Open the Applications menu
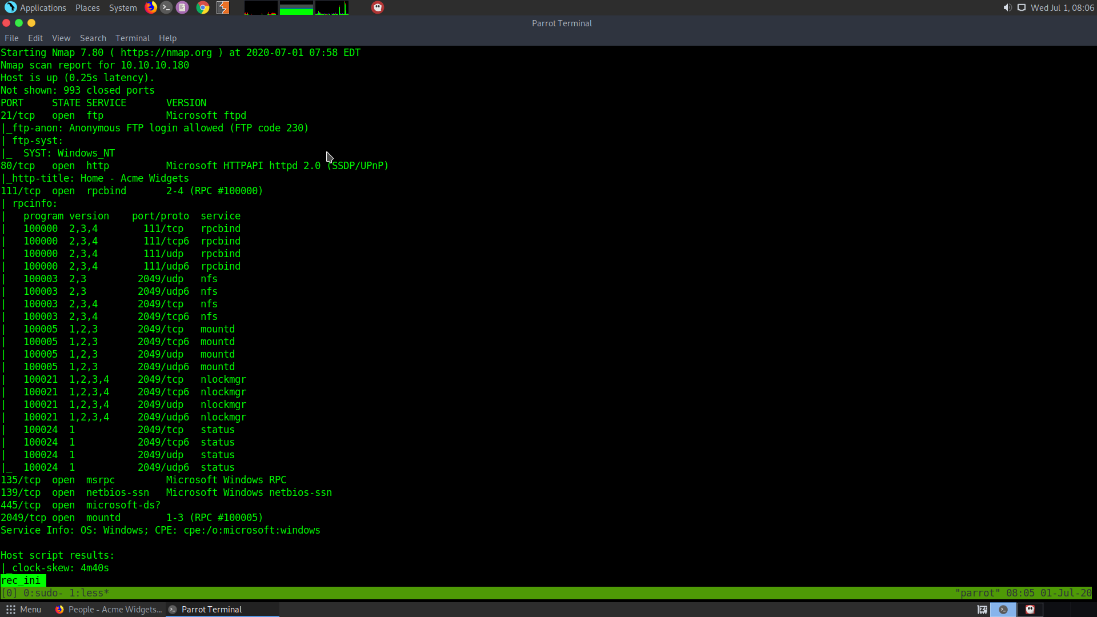The width and height of the screenshot is (1097, 617). tap(36, 7)
